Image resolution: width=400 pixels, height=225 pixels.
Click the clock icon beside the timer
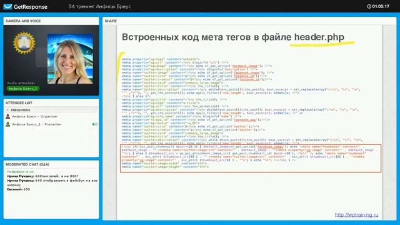coord(369,6)
